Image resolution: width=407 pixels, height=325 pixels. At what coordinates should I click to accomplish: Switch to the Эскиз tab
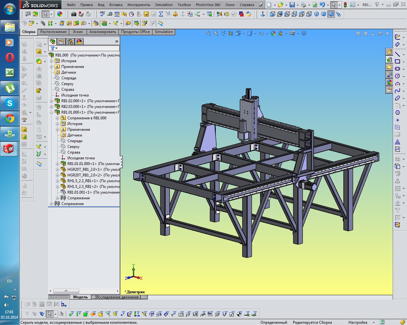click(x=78, y=32)
